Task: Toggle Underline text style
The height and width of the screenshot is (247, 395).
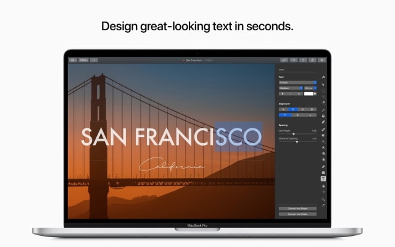Action: 299,94
